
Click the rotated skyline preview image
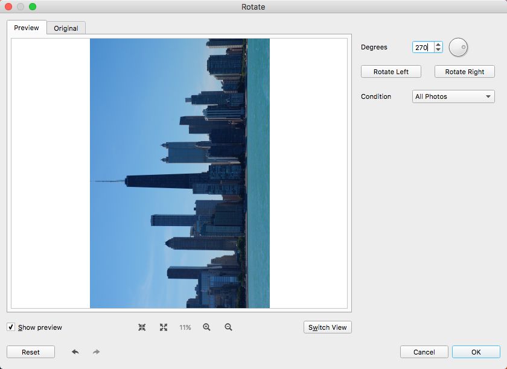180,173
